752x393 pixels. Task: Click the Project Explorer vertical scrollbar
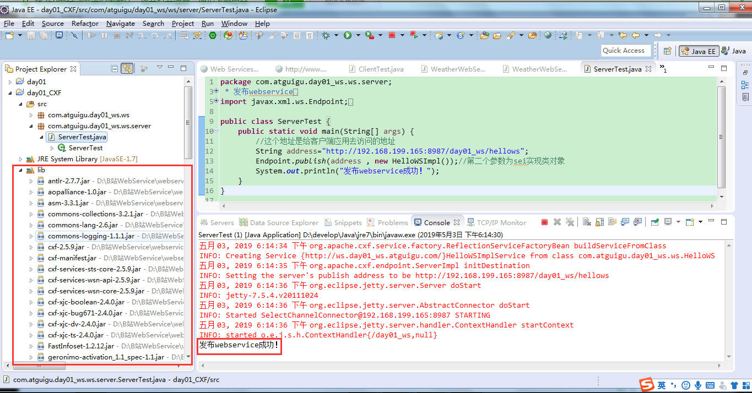pos(188,124)
